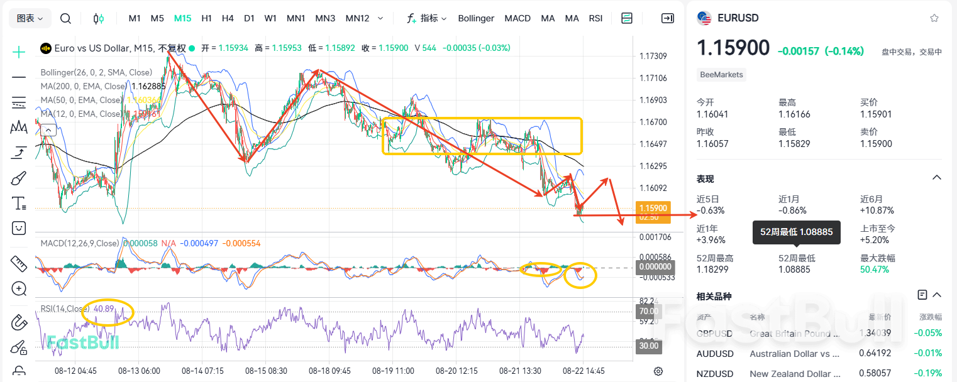
Task: Activate the zoom-in magnifier tool
Action: point(19,289)
